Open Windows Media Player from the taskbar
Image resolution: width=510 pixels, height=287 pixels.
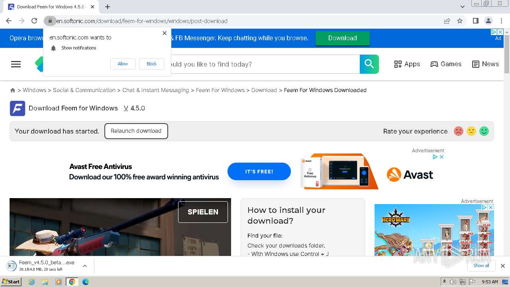point(59,282)
